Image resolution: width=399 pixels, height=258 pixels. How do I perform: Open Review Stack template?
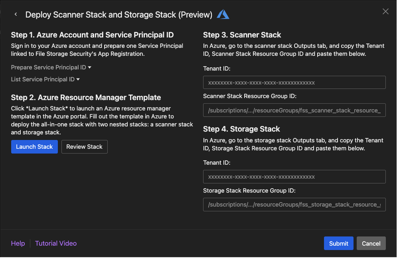click(84, 147)
